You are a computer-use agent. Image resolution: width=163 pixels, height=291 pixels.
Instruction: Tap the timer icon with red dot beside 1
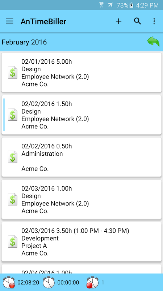(93, 282)
